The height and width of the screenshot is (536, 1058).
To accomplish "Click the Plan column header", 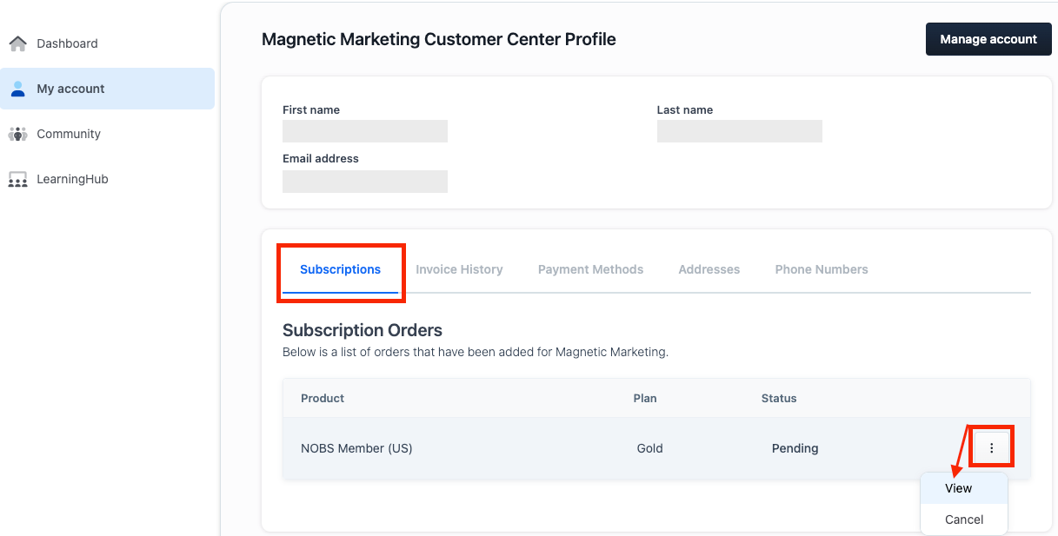I will pyautogui.click(x=645, y=398).
